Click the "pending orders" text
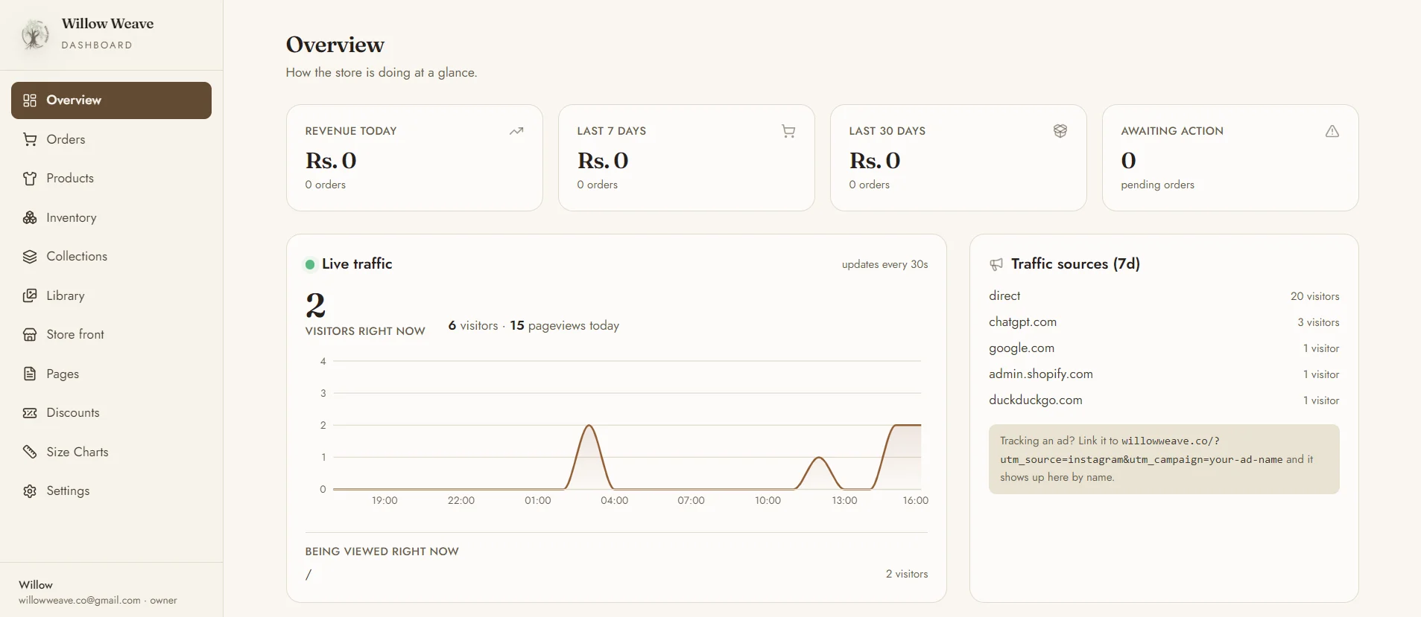The width and height of the screenshot is (1421, 617). point(1157,185)
